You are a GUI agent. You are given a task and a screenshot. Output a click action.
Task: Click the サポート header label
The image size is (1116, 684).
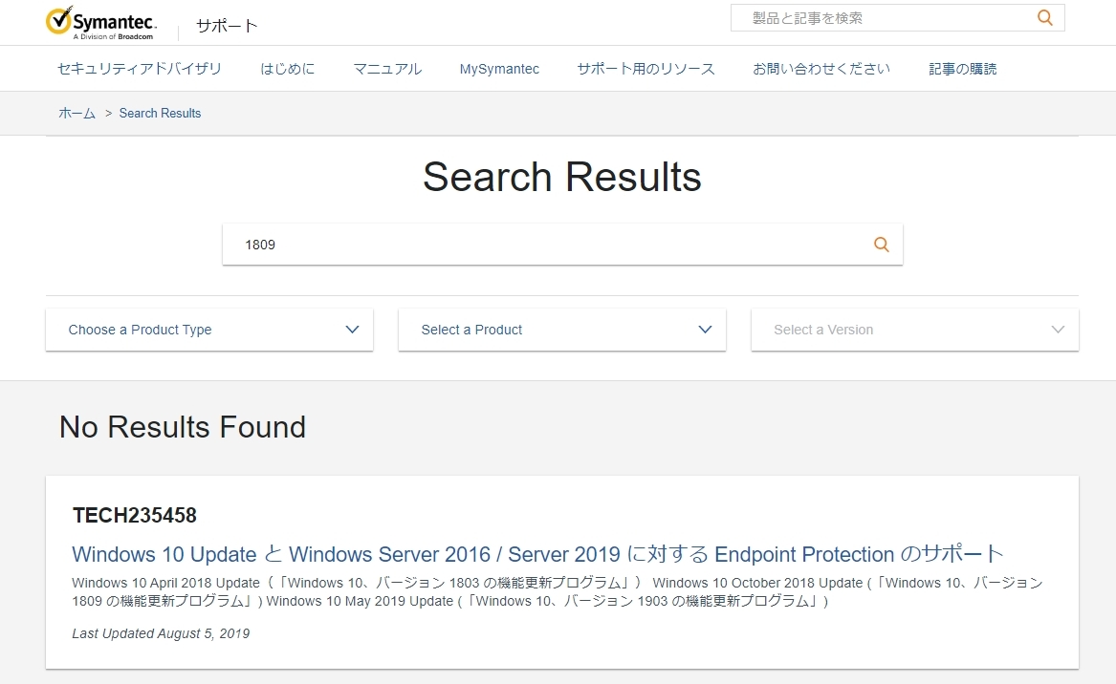click(227, 27)
